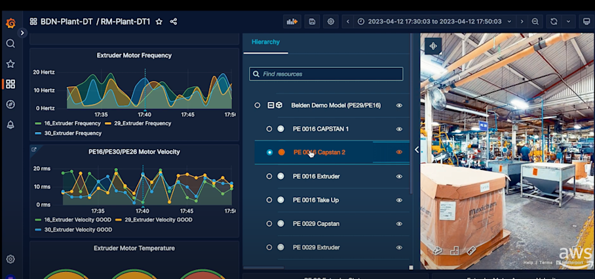Switch to the Hierarchy tab
Screen dimensions: 595x279
click(265, 42)
